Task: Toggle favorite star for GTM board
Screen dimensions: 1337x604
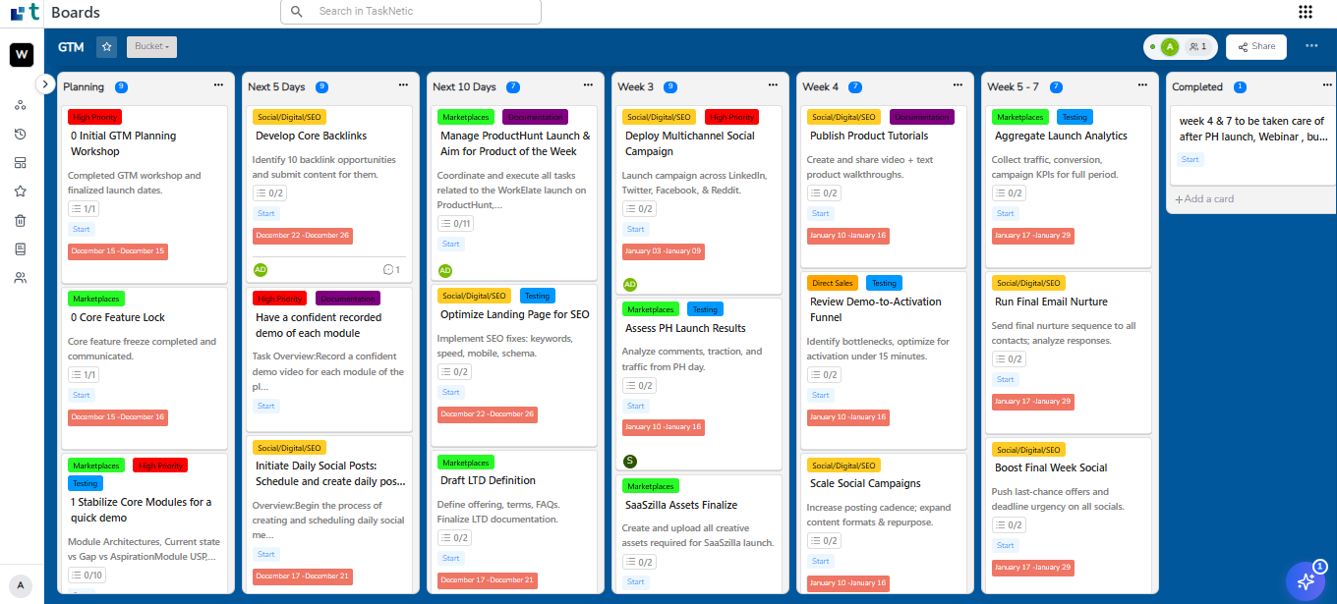Action: [106, 46]
